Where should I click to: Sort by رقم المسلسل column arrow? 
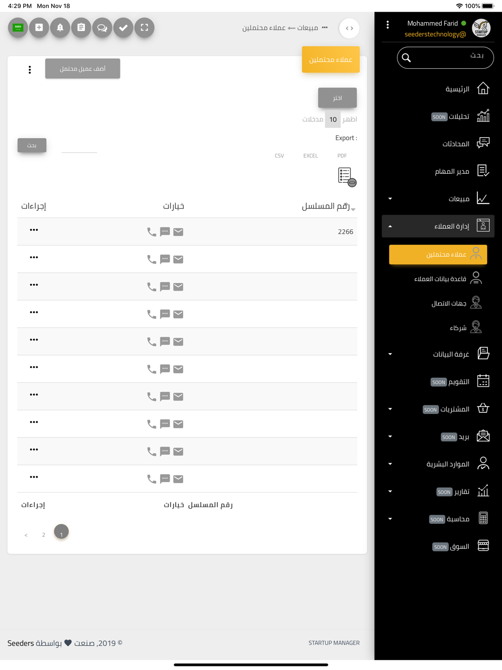353,209
